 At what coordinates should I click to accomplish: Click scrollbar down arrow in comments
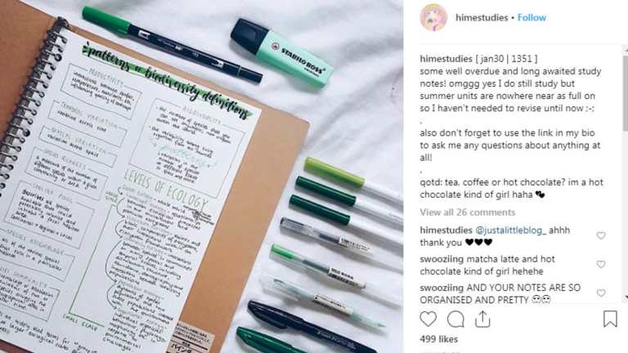coord(626,297)
